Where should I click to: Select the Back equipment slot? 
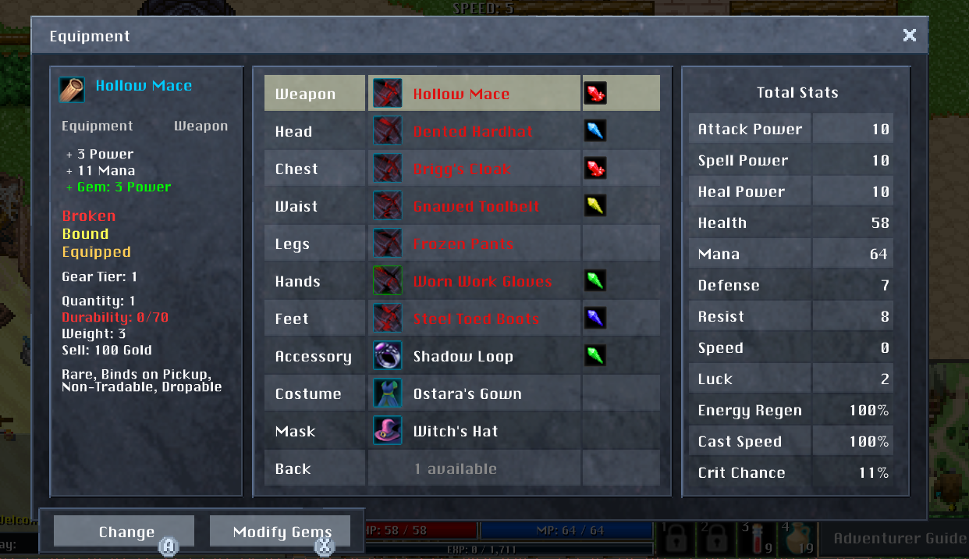point(462,468)
